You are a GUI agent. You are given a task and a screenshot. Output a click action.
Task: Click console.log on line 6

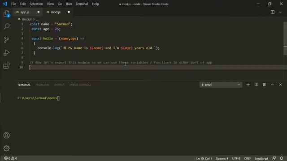pyautogui.click(x=48, y=48)
